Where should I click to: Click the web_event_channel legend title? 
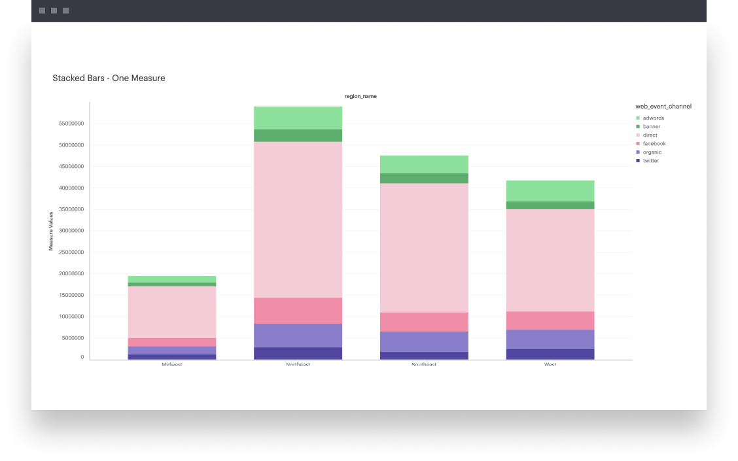(x=663, y=106)
